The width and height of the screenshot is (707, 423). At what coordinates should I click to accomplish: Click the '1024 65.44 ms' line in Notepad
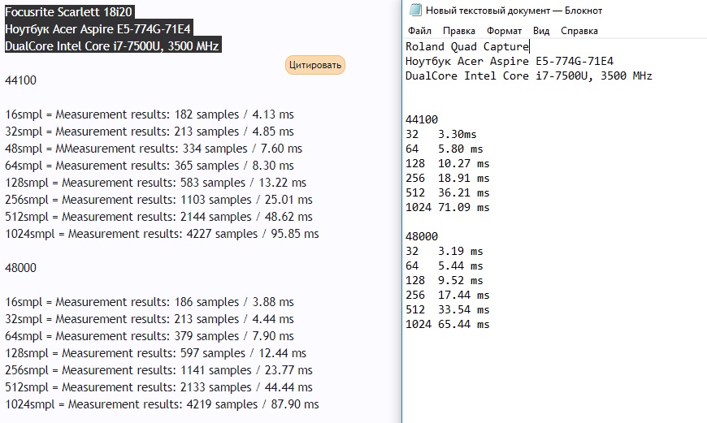point(447,324)
